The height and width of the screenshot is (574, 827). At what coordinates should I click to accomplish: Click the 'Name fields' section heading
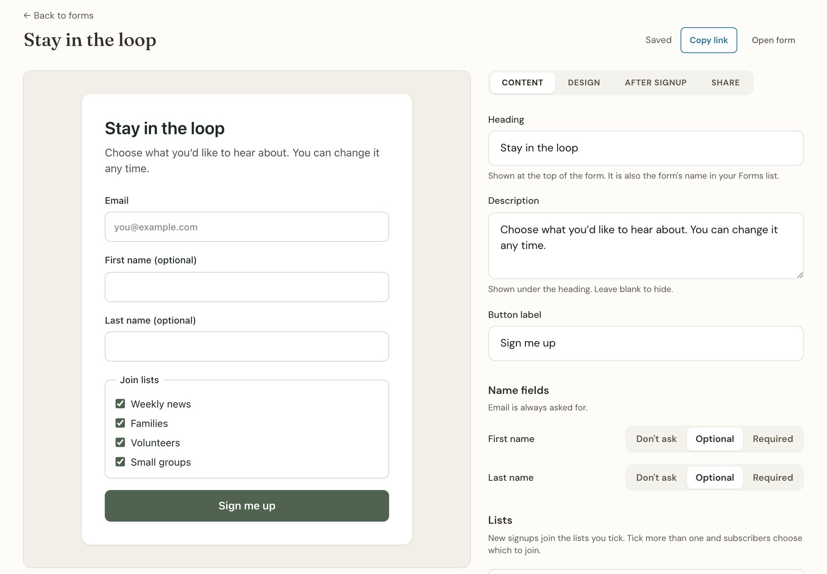pyautogui.click(x=518, y=391)
